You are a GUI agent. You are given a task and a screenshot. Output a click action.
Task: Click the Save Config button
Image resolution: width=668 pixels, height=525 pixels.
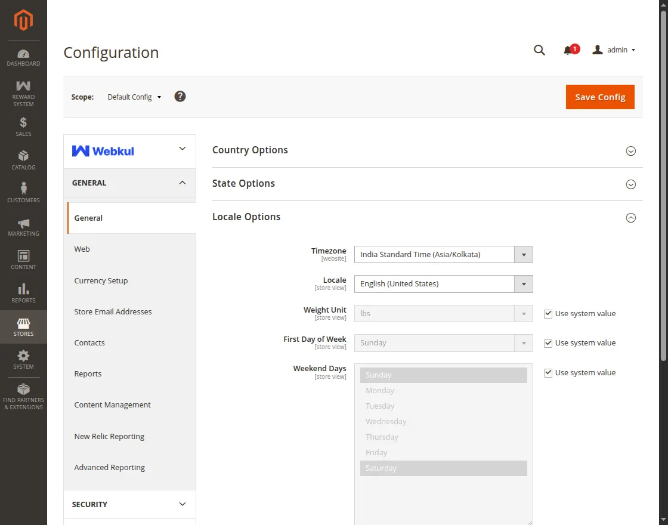600,97
